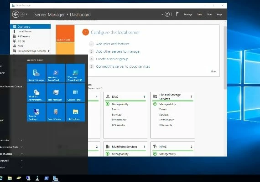Open the Help menu
260x182 pixels.
pyautogui.click(x=219, y=15)
